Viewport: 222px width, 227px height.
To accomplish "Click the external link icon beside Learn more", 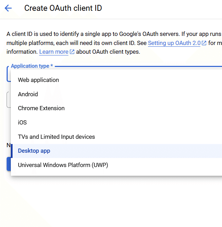I will [72, 52].
